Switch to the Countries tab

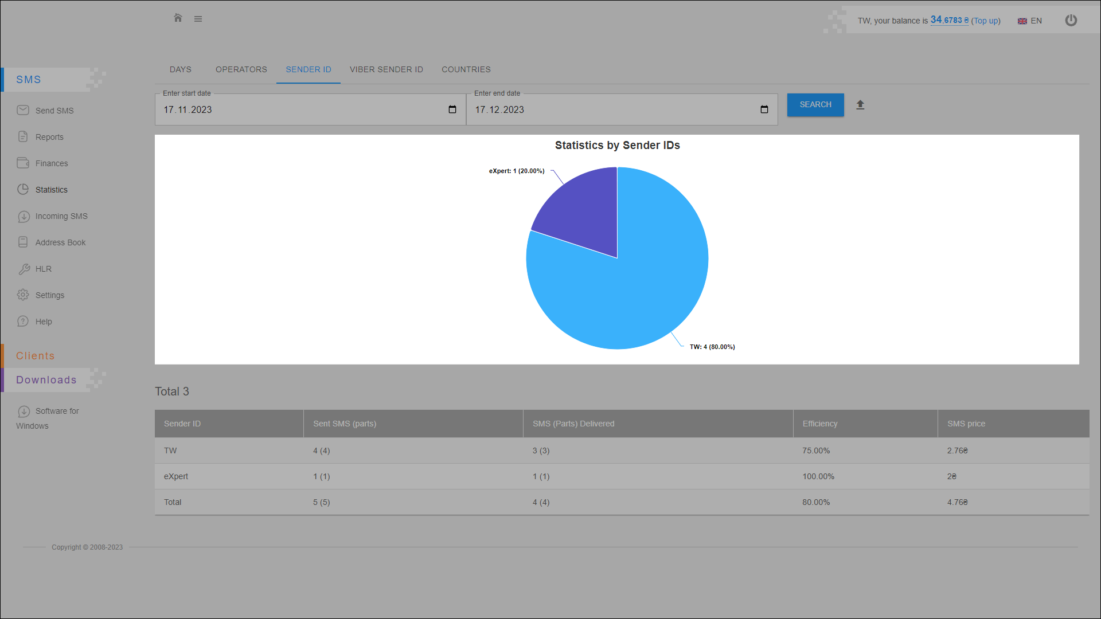tap(466, 69)
